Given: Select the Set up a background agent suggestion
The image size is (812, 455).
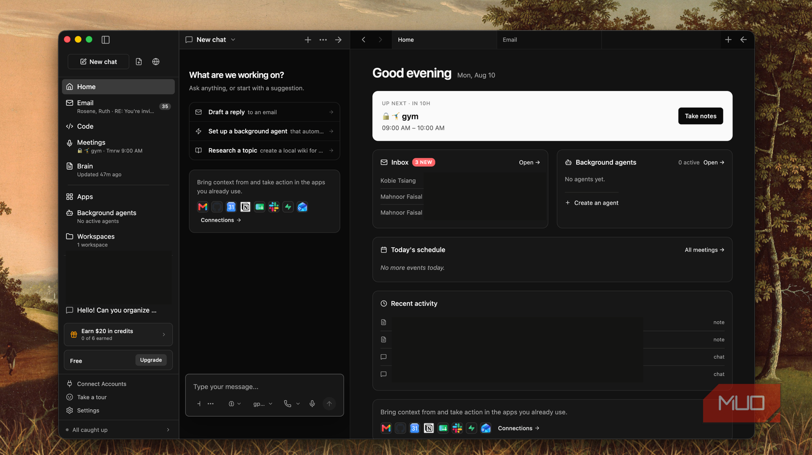Looking at the screenshot, I should 264,131.
